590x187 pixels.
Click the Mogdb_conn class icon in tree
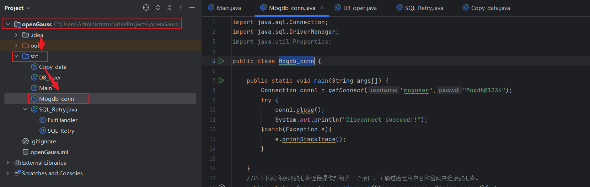tap(34, 99)
